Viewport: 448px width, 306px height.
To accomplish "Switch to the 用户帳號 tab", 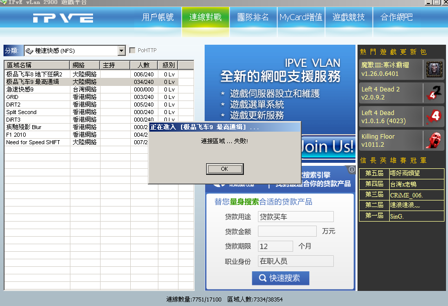I will (x=157, y=18).
